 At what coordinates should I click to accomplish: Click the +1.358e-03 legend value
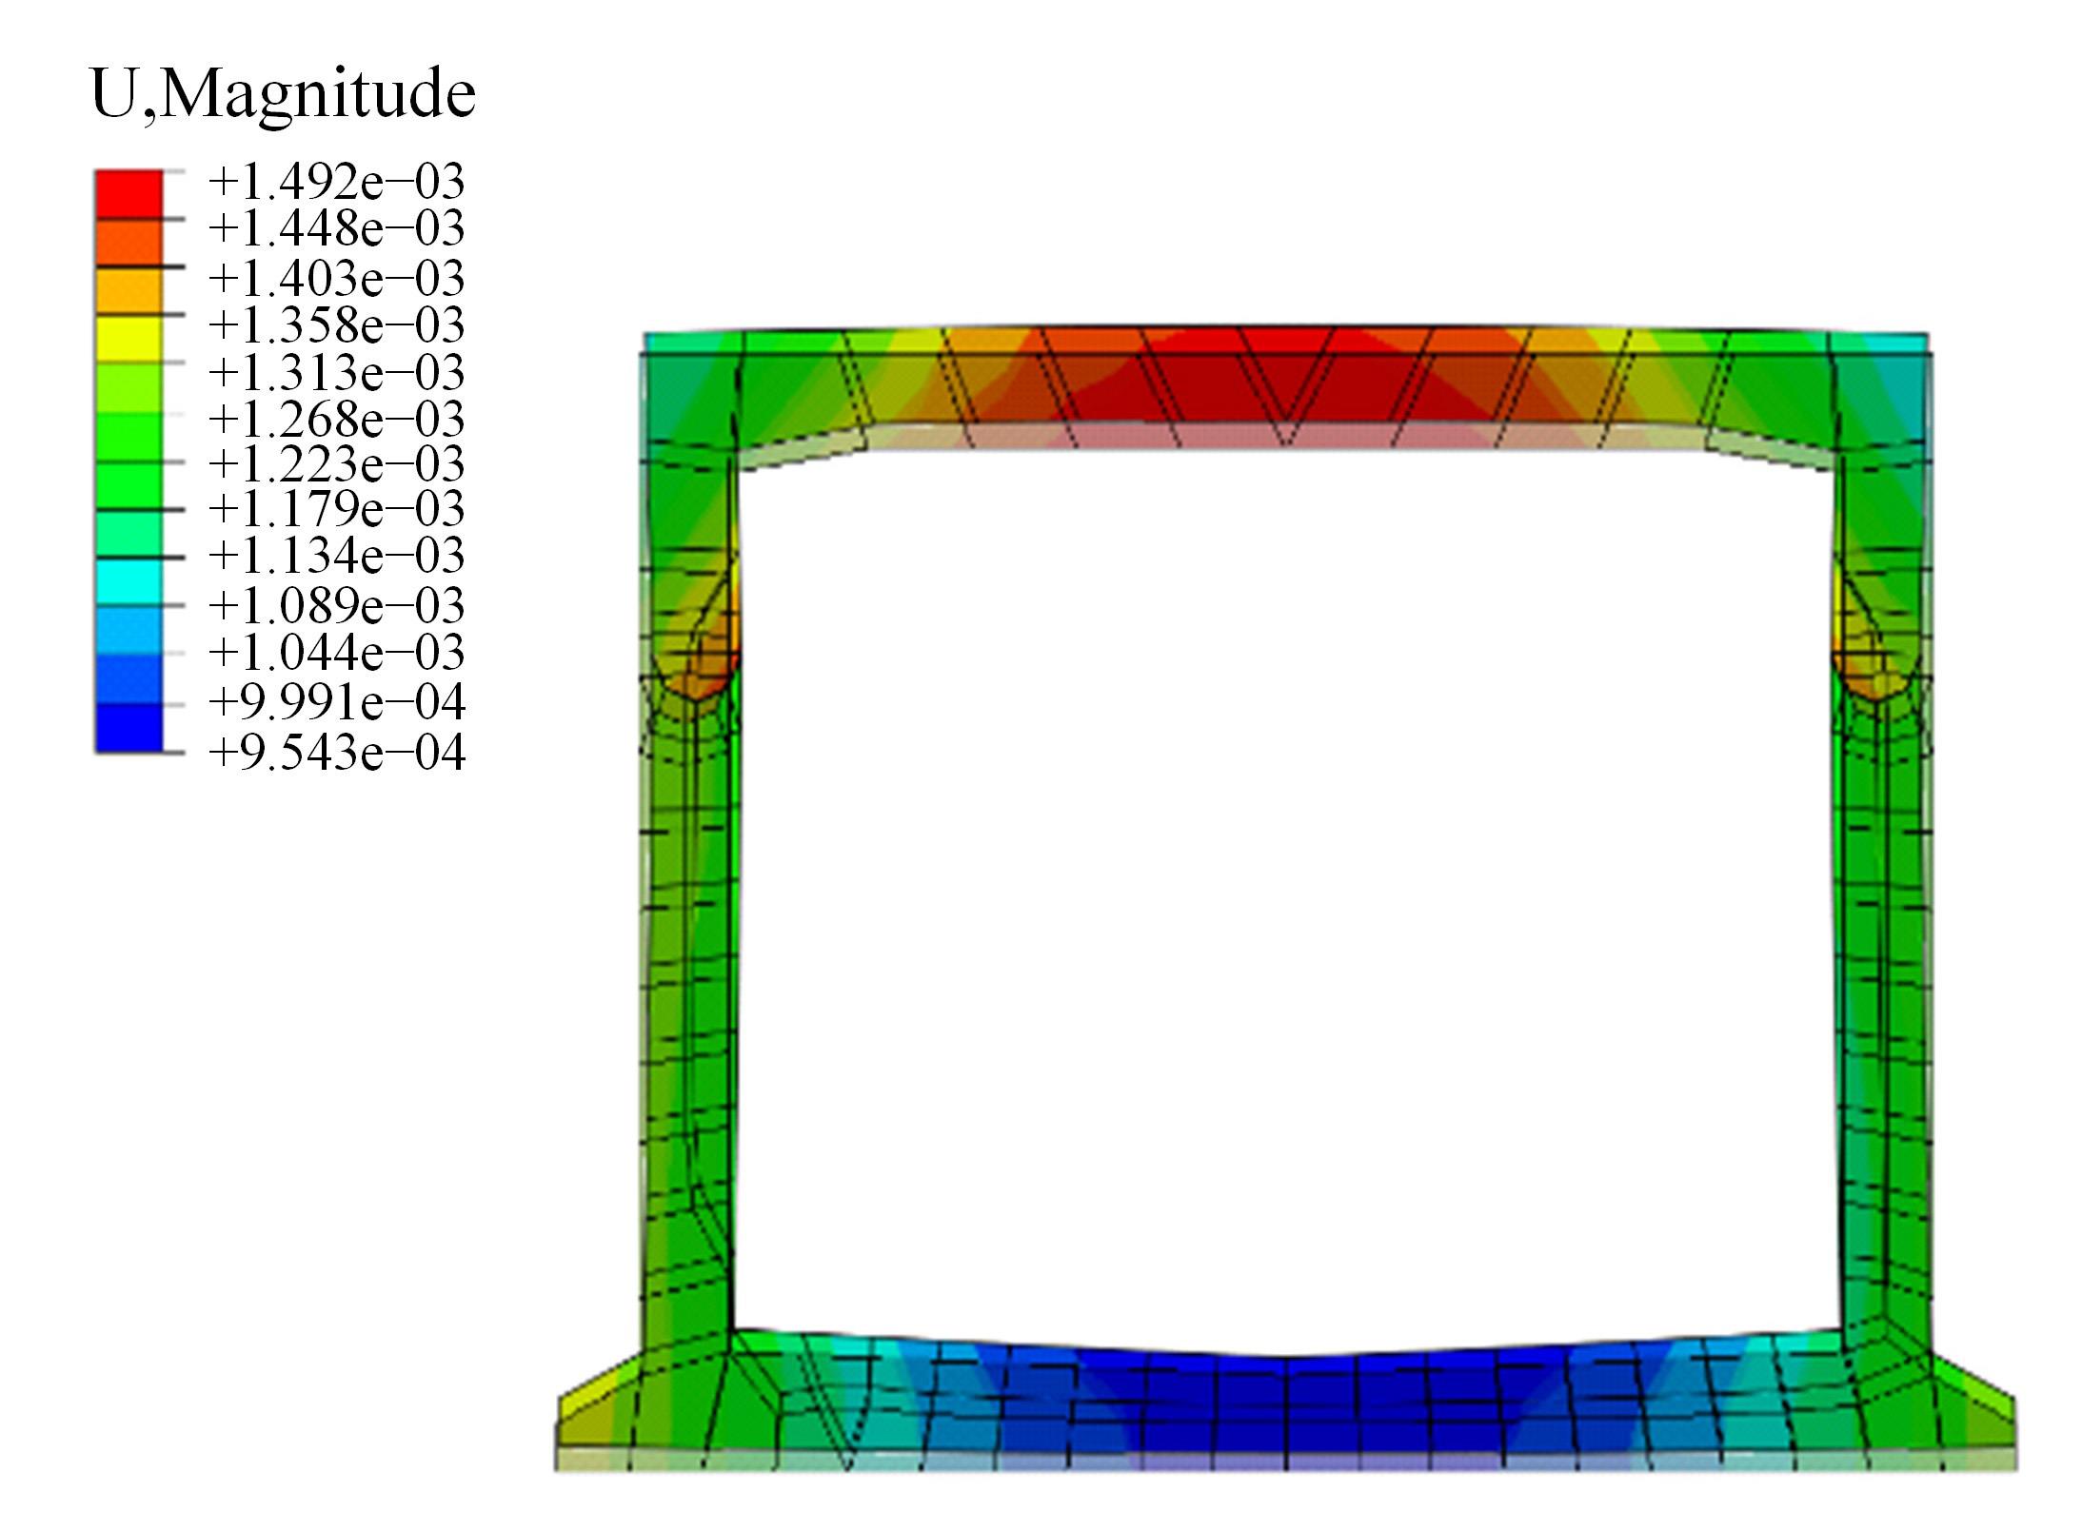pyautogui.click(x=336, y=325)
